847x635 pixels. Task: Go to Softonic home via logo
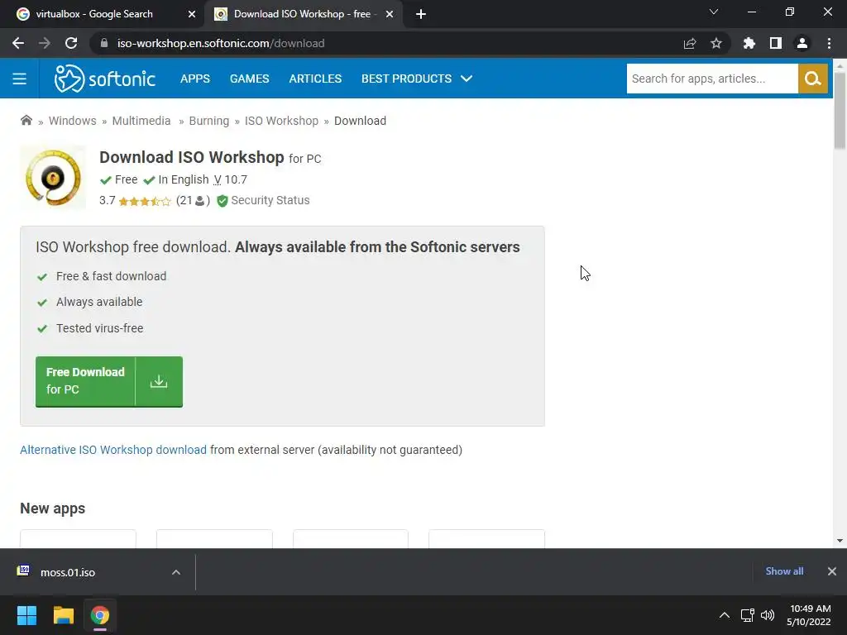tap(105, 79)
